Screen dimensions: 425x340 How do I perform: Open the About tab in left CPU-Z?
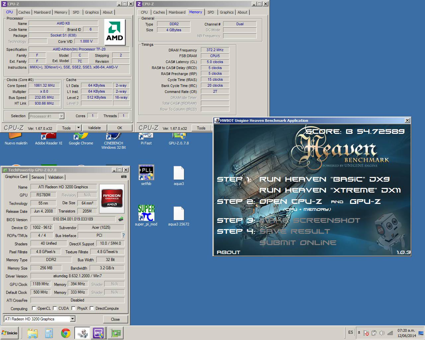coord(108,12)
